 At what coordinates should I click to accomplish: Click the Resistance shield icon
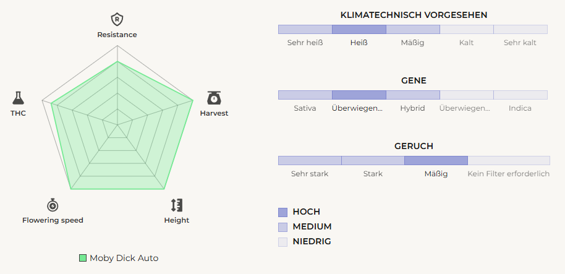point(117,19)
